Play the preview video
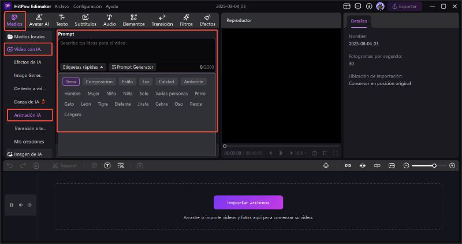 [x=281, y=153]
